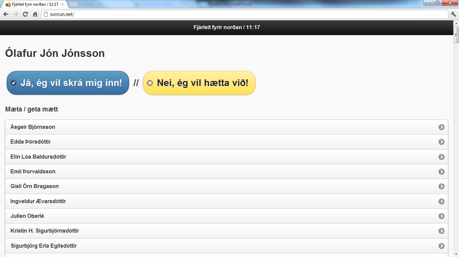Image resolution: width=459 pixels, height=257 pixels.
Task: Click arrow icon beside Julien Oberlé
Action: 441,216
